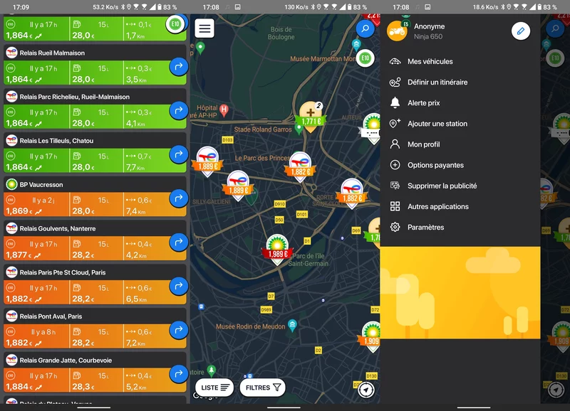Tap left Total marker 1,889 € near D103
The image size is (570, 411).
[207, 161]
